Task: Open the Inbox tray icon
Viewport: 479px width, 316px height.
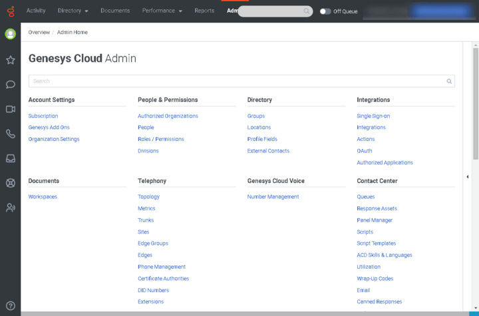Action: tap(11, 158)
